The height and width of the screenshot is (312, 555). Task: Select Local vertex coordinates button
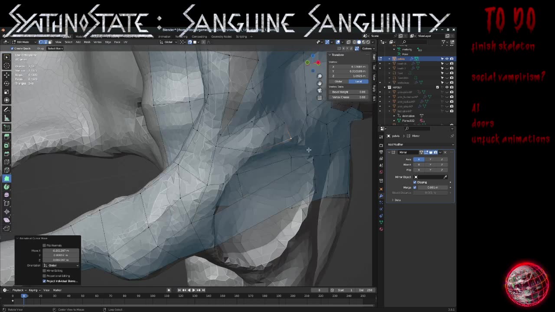tap(359, 81)
